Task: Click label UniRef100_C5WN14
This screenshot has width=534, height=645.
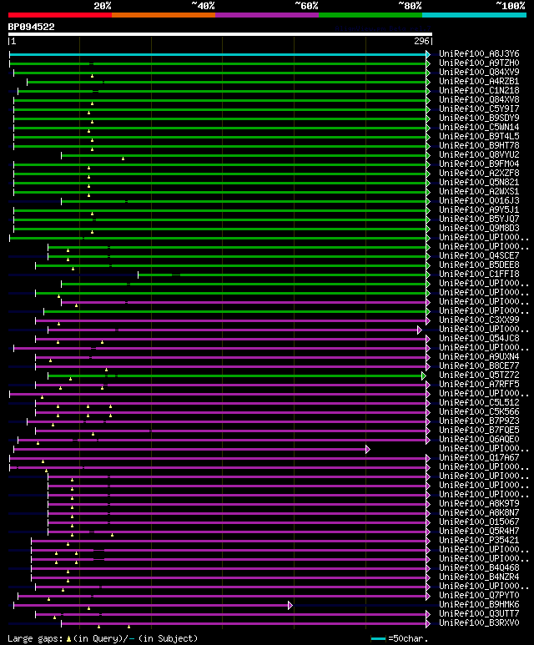Action: pos(479,127)
